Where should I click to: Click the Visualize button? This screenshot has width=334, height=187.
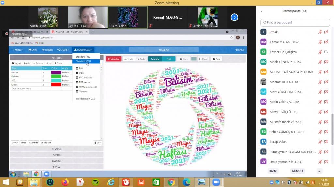point(114,59)
